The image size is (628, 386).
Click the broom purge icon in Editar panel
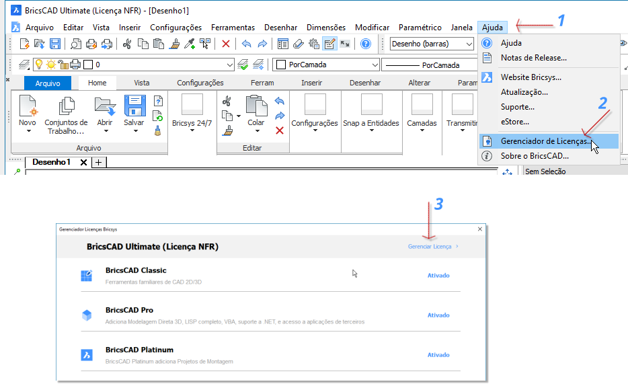[227, 130]
